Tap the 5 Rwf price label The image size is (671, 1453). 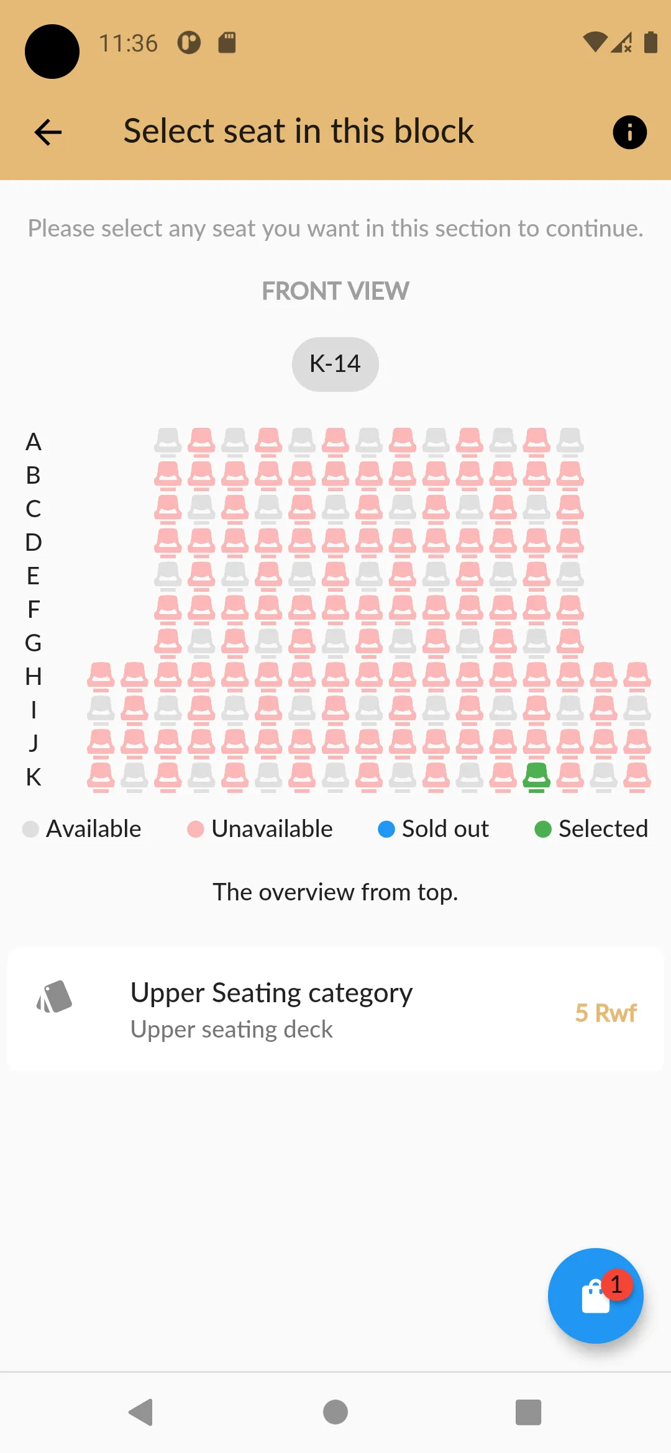tap(606, 1013)
